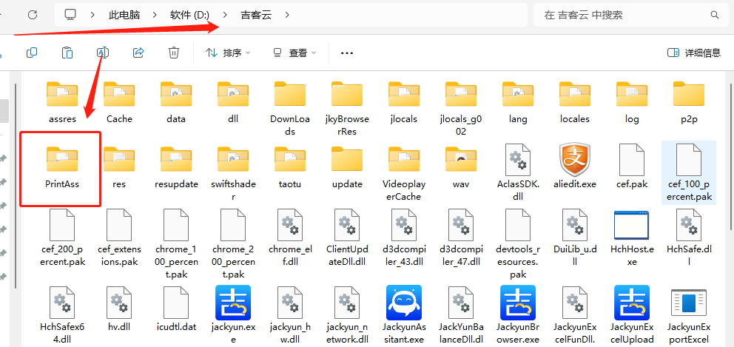Image resolution: width=734 pixels, height=347 pixels.
Task: Click the refresh button
Action: (x=33, y=15)
